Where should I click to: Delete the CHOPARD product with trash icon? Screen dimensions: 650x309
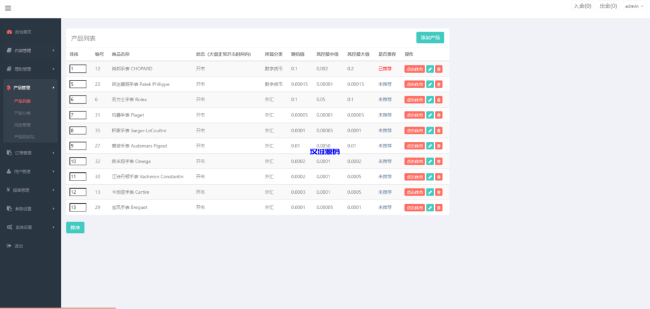439,68
